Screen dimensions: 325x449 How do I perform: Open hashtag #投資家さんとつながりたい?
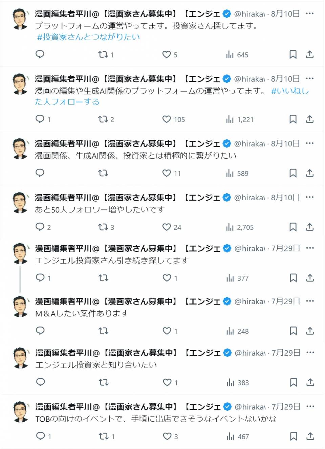[88, 37]
